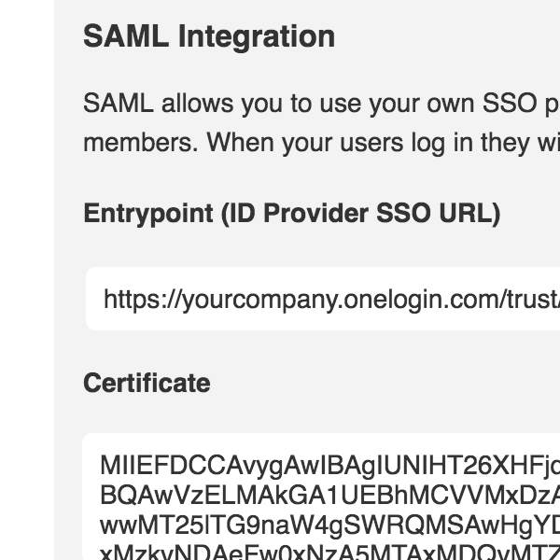Click the Certificate field label
This screenshot has width=560, height=560.
147,383
